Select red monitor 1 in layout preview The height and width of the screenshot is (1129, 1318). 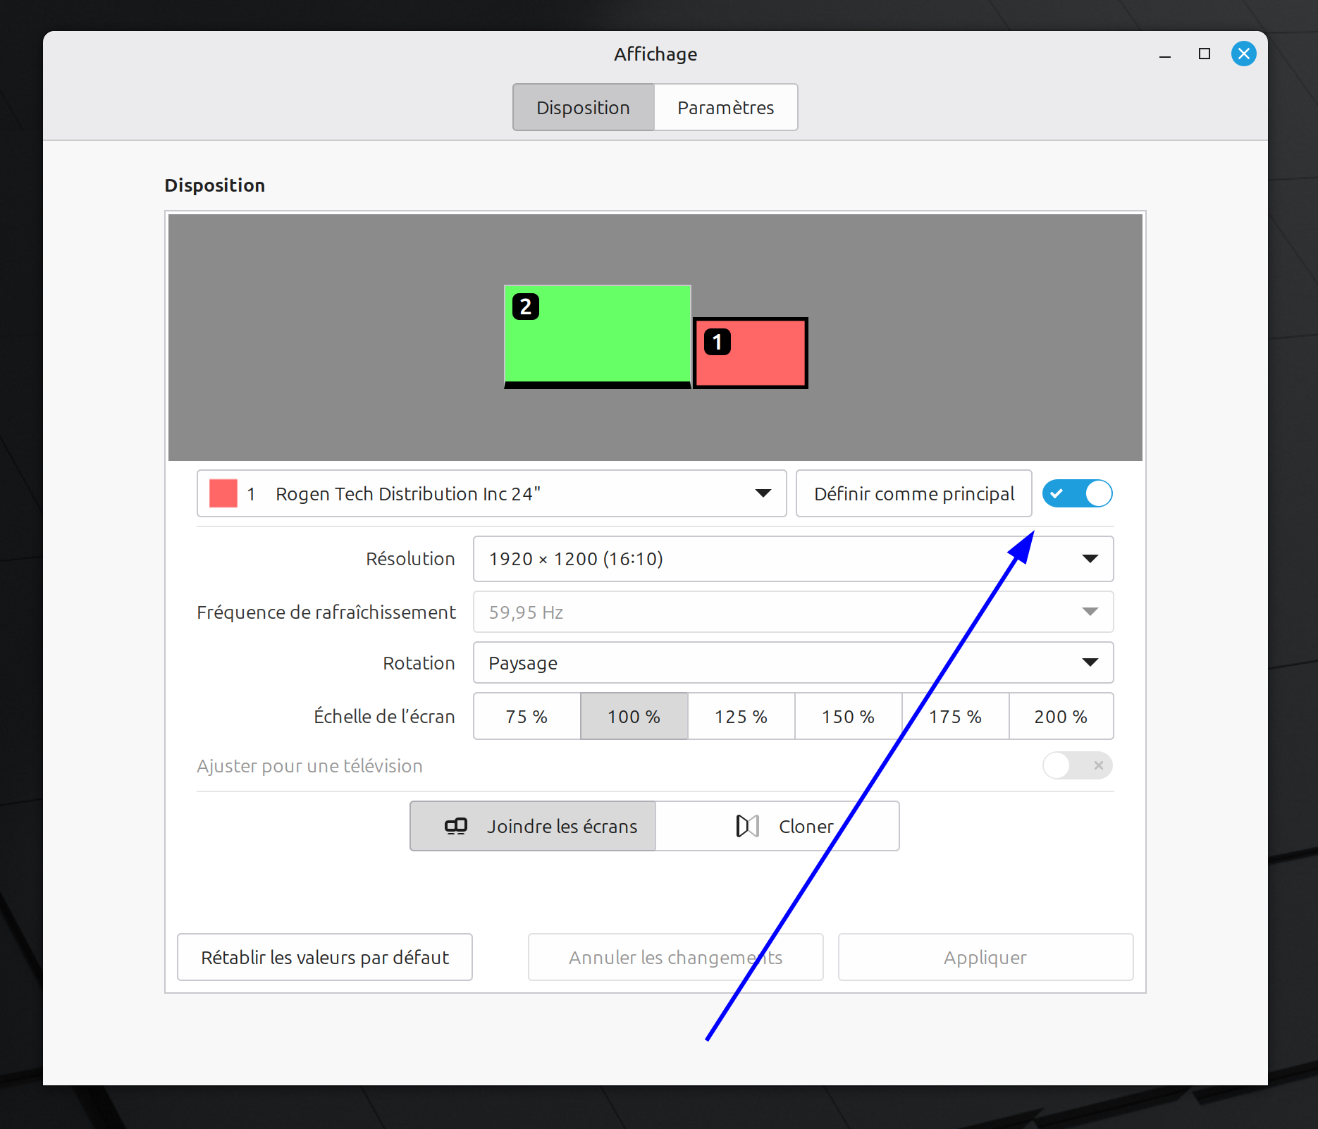(751, 353)
